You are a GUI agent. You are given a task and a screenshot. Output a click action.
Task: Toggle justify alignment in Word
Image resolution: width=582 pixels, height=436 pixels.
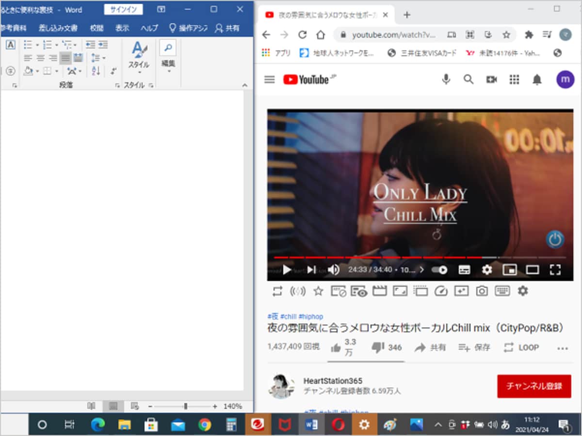[x=65, y=58]
